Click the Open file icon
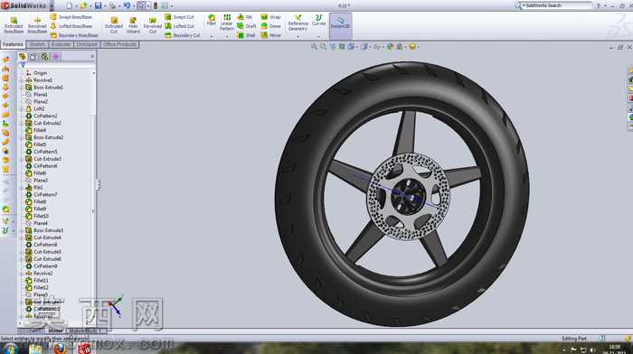The width and height of the screenshot is (633, 354). point(83,5)
